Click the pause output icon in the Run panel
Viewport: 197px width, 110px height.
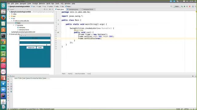(8, 84)
